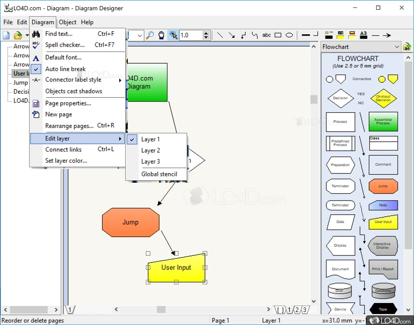414x325 pixels.
Task: Select the Pan hand tool
Action: 161,35
